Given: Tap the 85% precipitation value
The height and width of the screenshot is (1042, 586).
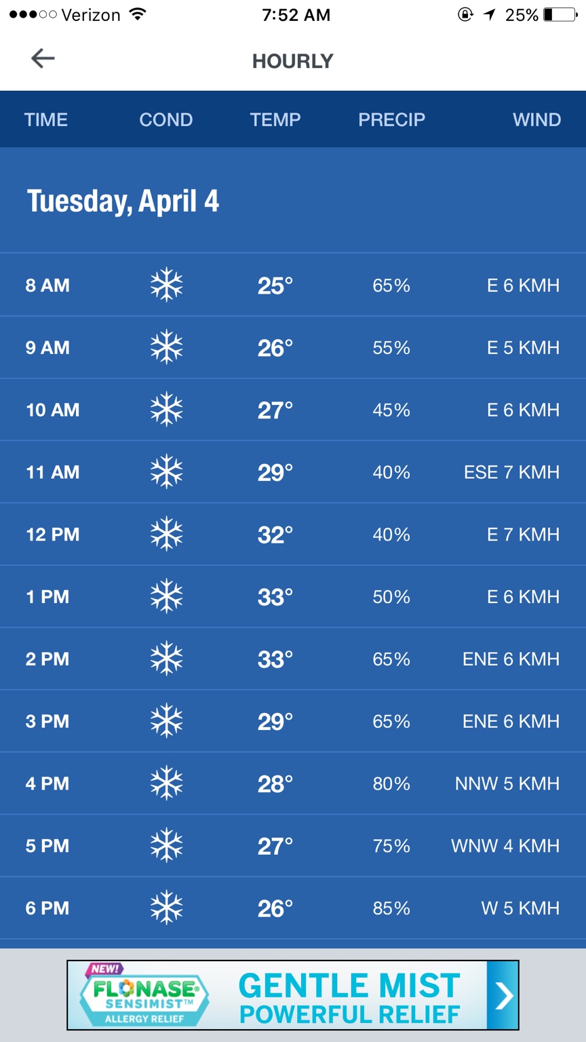Looking at the screenshot, I should (x=391, y=908).
